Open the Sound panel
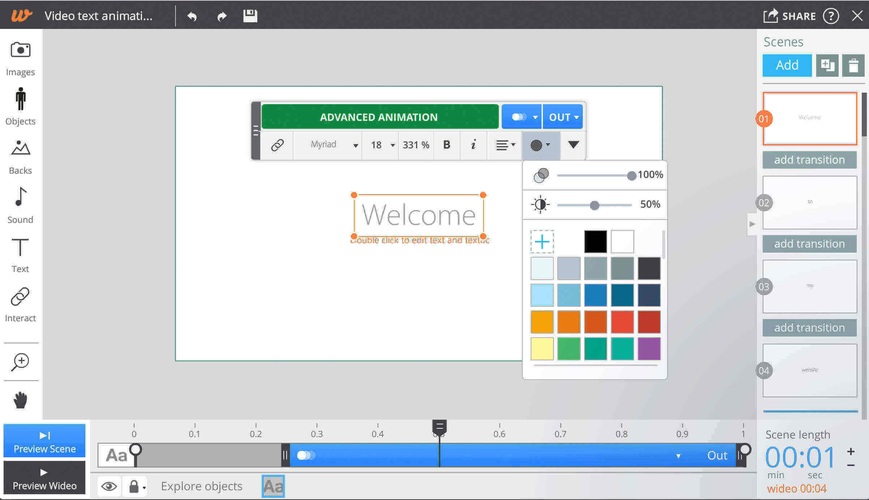Viewport: 869px width, 500px height. [20, 204]
